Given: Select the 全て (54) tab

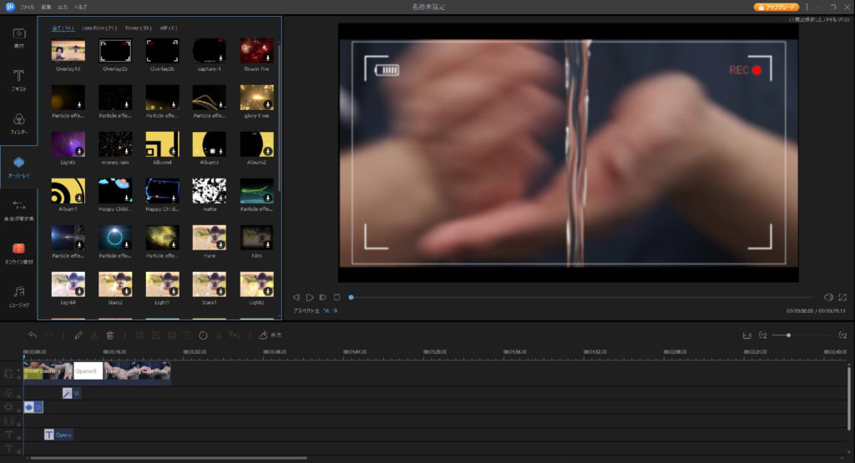Looking at the screenshot, I should (63, 28).
